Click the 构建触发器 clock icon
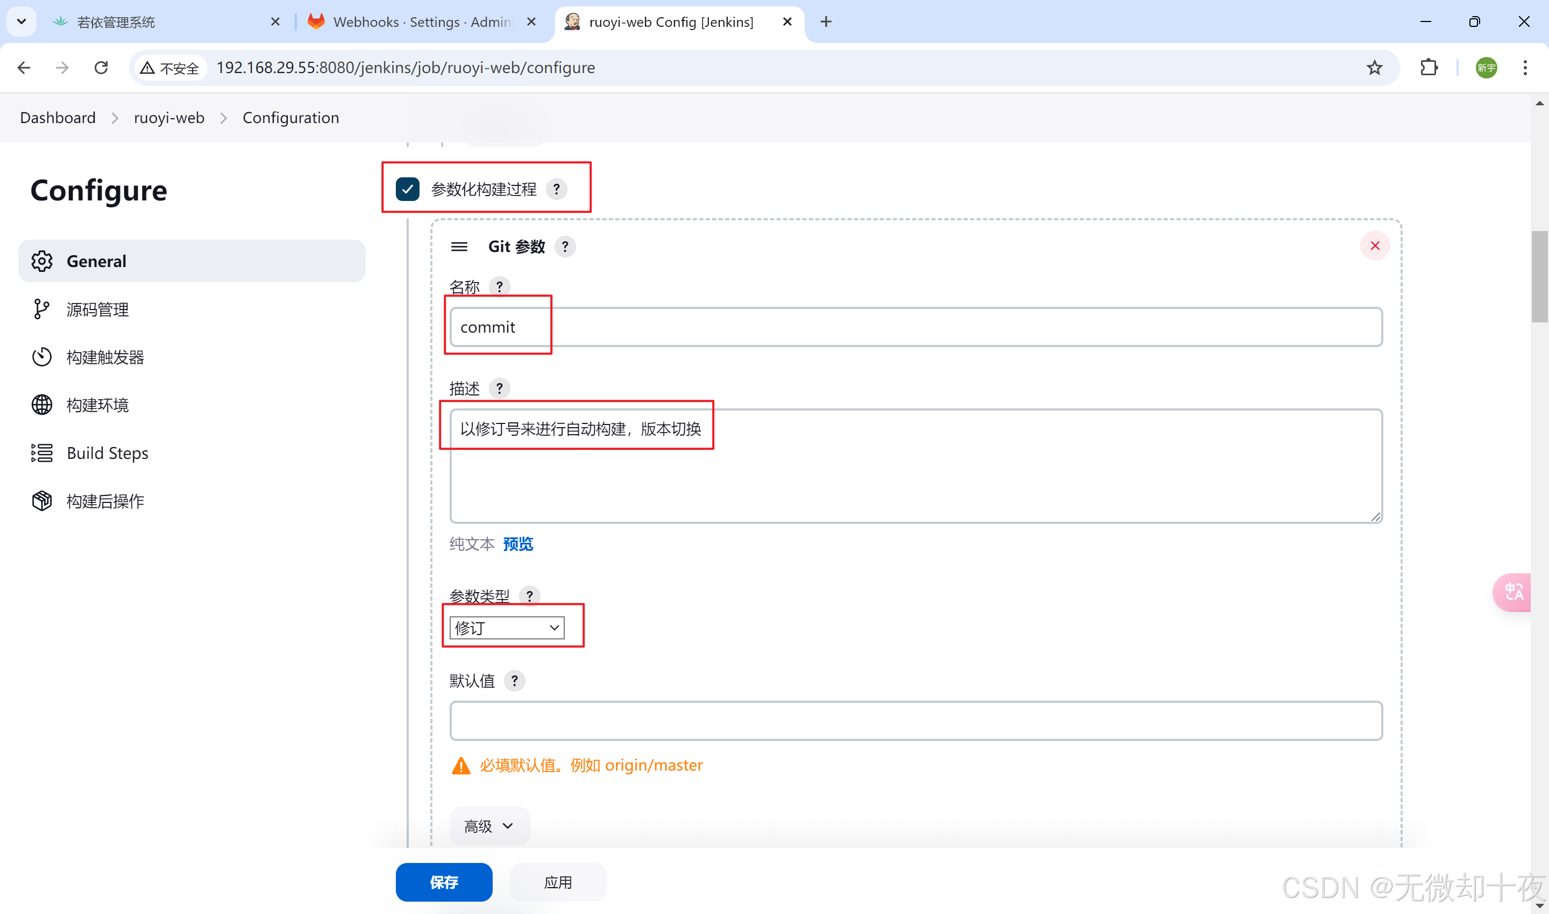The height and width of the screenshot is (914, 1549). click(x=42, y=357)
